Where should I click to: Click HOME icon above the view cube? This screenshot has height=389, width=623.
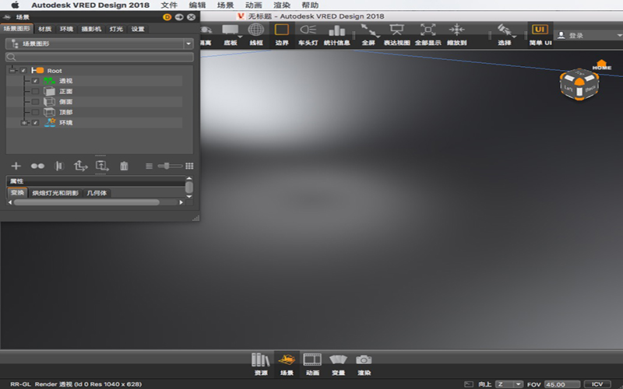click(601, 65)
